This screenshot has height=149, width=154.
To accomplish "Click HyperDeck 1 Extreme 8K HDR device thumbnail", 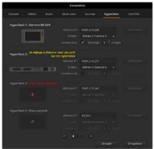I will (x=33, y=36).
